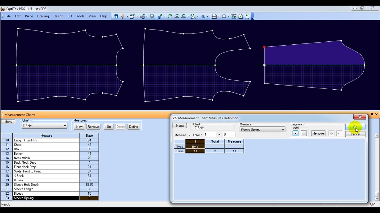The width and height of the screenshot is (380, 213).
Task: Expand the blue mirror tool dropdown arrow
Action: click(208, 16)
